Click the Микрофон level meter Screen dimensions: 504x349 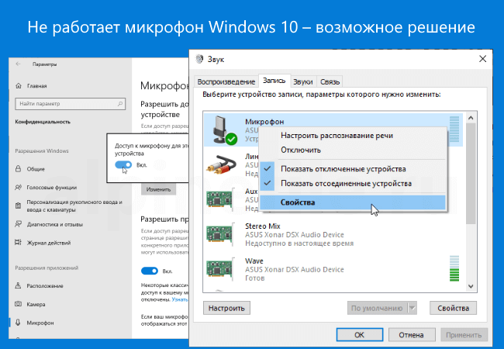pyautogui.click(x=454, y=130)
